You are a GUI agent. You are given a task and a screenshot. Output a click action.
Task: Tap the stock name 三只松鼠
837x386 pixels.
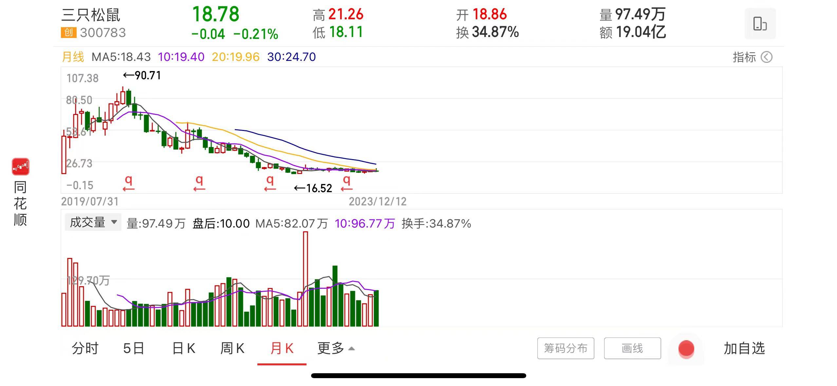coord(91,15)
